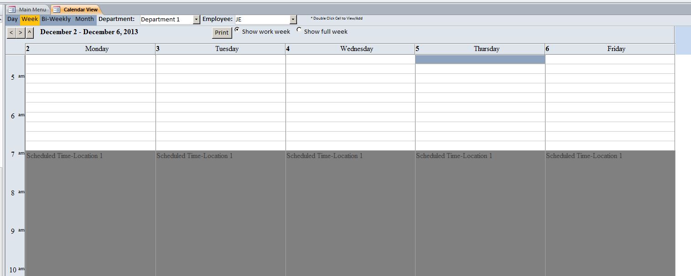The width and height of the screenshot is (691, 276).
Task: Switch to Month view
Action: pos(85,19)
